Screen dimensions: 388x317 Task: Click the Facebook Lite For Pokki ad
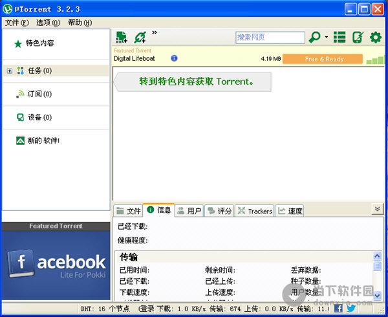[x=56, y=265]
